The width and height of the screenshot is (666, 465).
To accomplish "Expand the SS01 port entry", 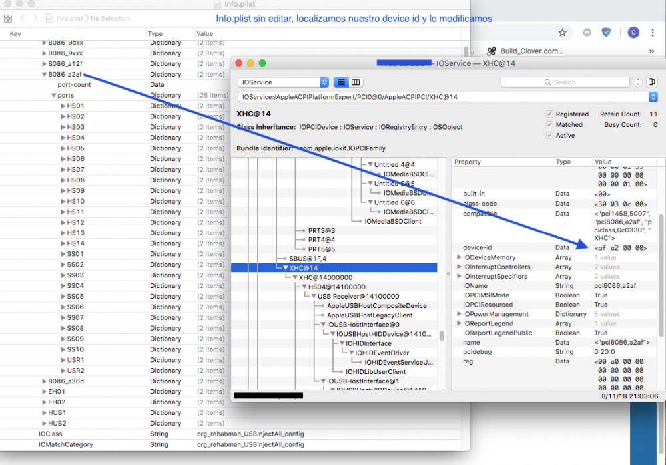I will point(63,254).
